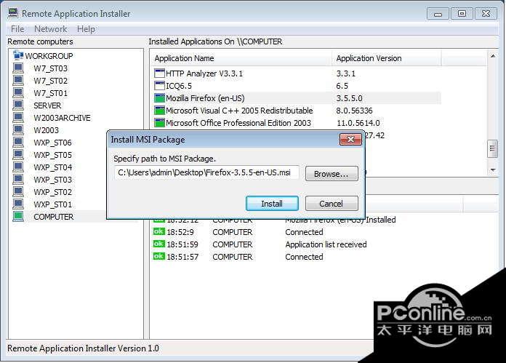Click Mozilla Firefox green application icon
Image resolution: width=506 pixels, height=363 pixels.
coord(159,98)
